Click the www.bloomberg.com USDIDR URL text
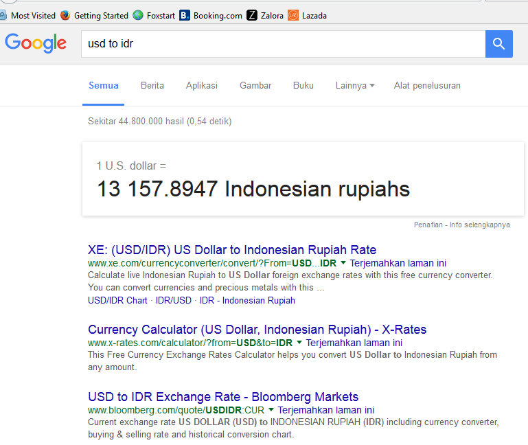The image size is (528, 445). 176,410
